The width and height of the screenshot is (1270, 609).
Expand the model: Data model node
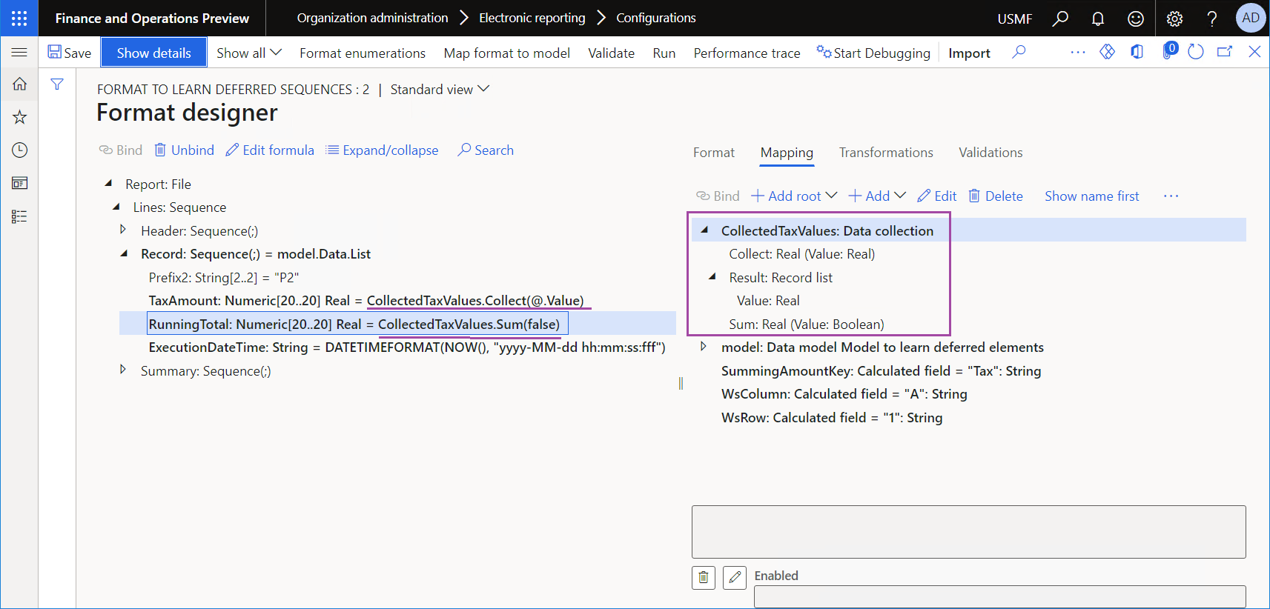coord(704,346)
